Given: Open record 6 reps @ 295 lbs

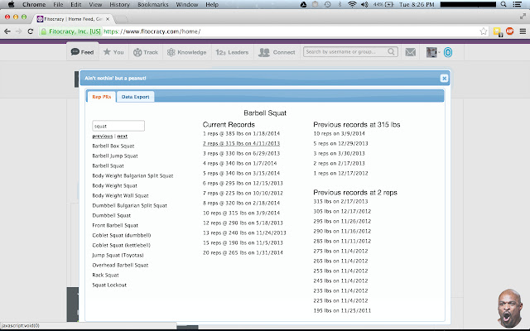Looking at the screenshot, I should tap(243, 183).
